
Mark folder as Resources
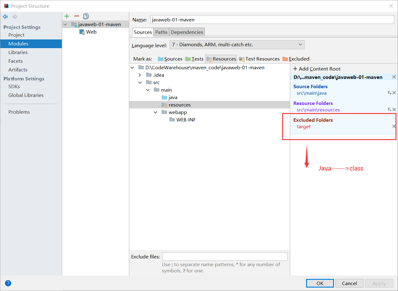pyautogui.click(x=221, y=59)
